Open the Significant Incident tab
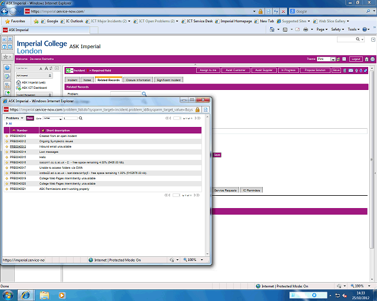This screenshot has height=301, width=377. tap(169, 79)
